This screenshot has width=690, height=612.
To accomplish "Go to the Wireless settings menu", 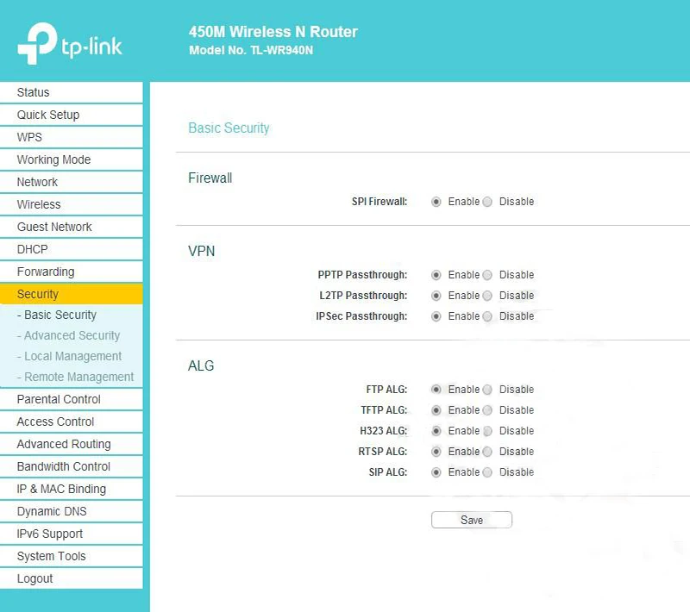I will click(39, 204).
